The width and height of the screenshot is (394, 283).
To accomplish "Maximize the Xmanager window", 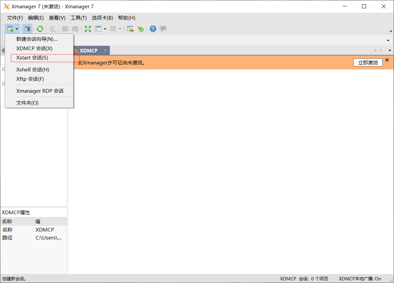I will tap(364, 7).
